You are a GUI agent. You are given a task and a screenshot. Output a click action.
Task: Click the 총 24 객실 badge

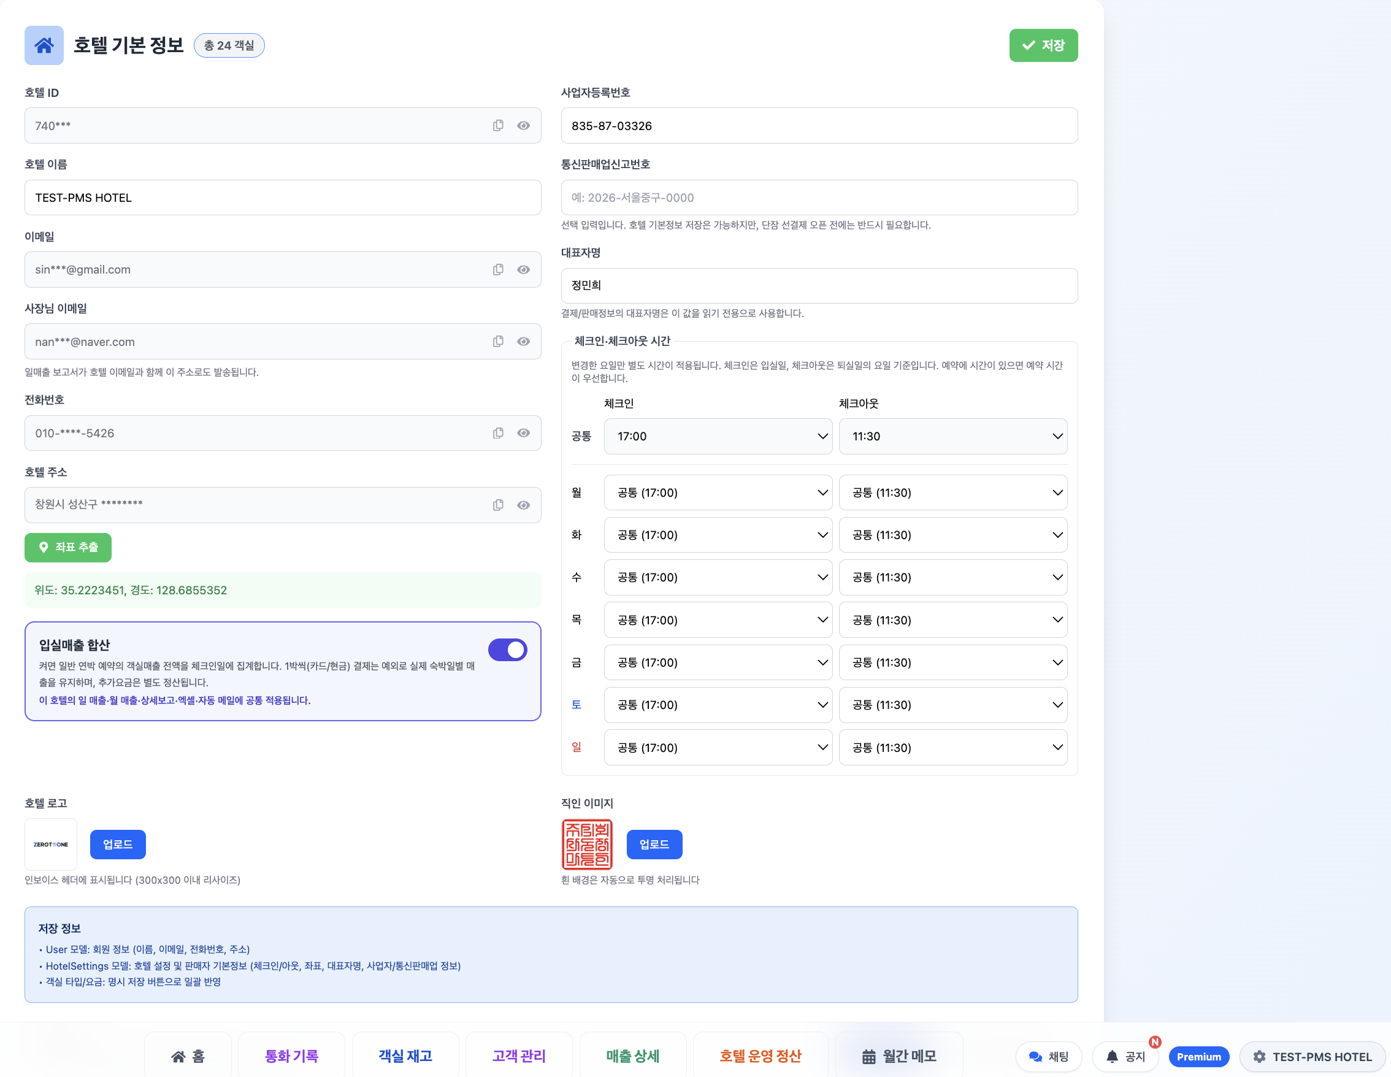[x=229, y=45]
